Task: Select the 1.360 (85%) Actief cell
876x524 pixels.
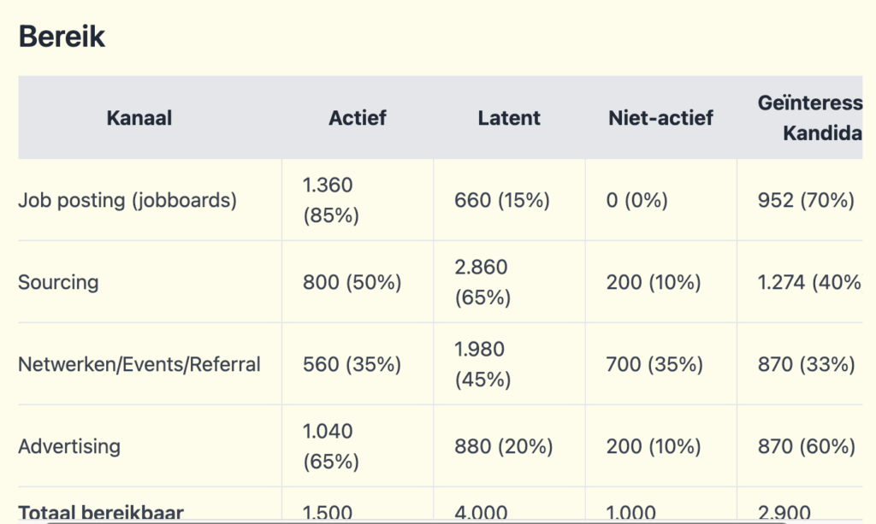Action: [x=331, y=200]
